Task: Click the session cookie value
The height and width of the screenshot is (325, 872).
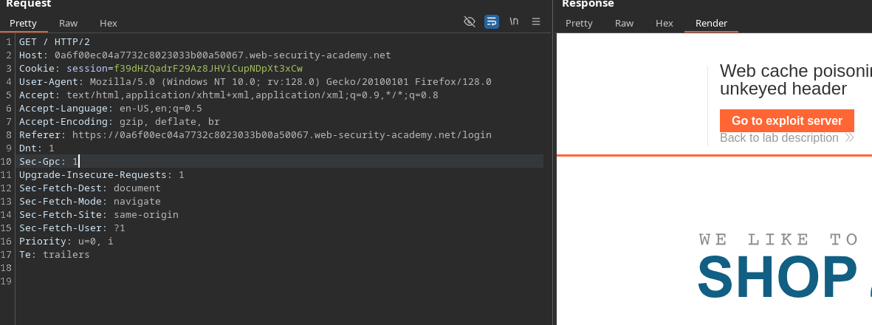Action: point(207,69)
